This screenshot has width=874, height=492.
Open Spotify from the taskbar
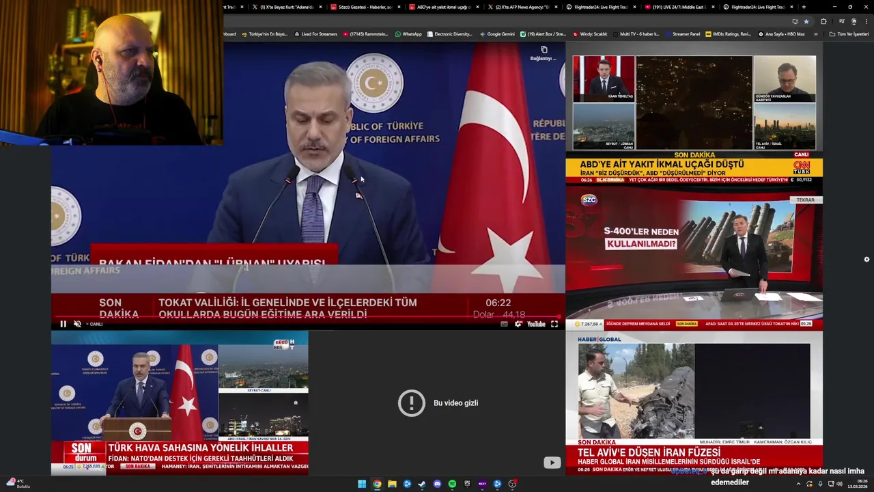tap(452, 484)
